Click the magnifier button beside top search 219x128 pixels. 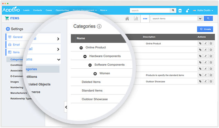[173, 10]
